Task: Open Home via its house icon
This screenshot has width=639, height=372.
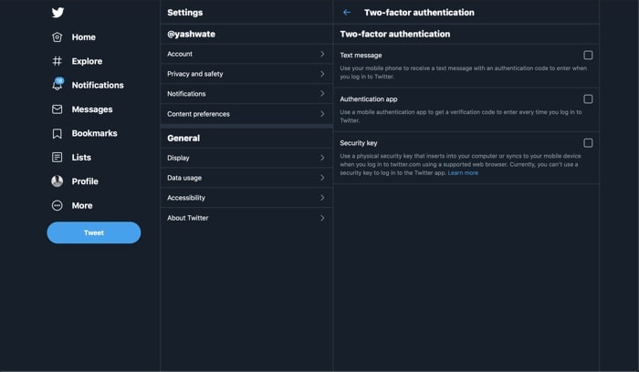Action: [x=57, y=37]
